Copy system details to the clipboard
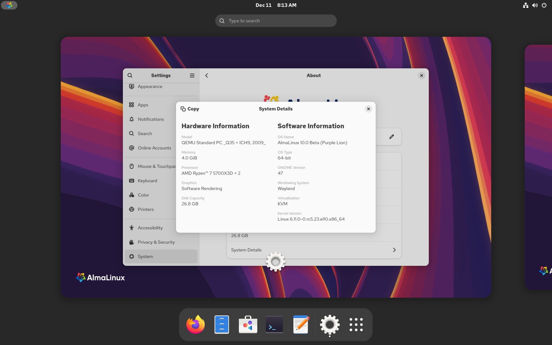Viewport: 552px width, 345px height. pos(190,109)
